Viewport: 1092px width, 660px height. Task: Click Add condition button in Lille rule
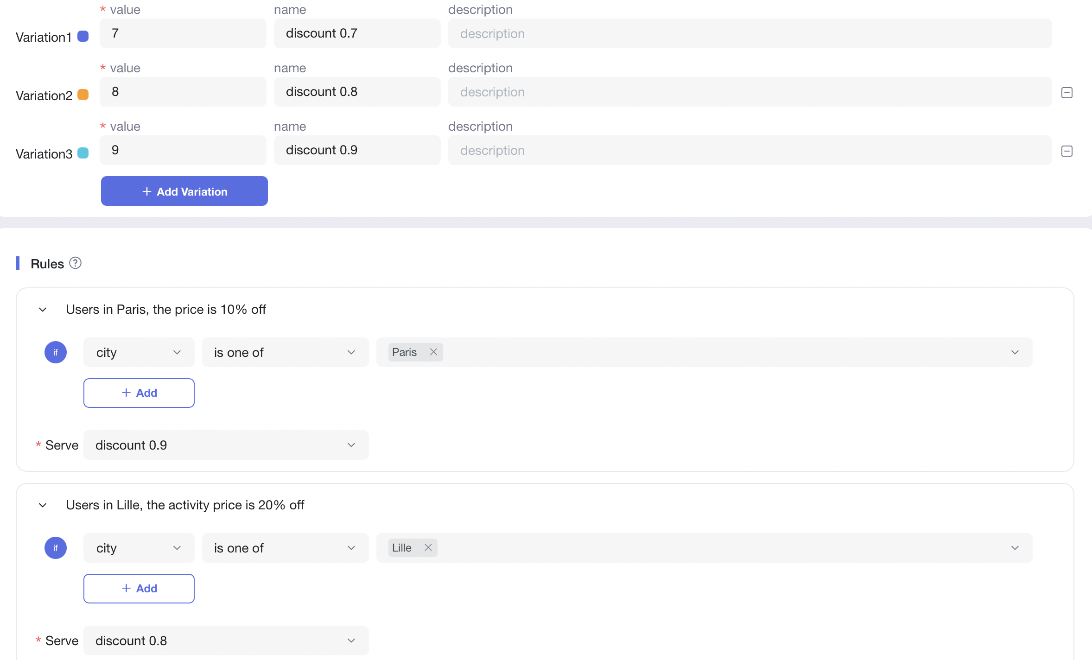click(139, 588)
